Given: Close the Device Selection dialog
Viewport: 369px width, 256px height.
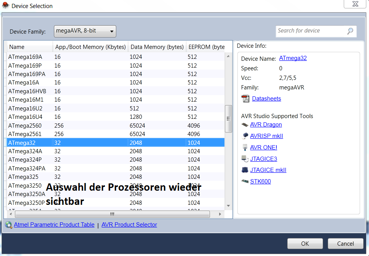Looking at the screenshot, I should [x=355, y=4].
